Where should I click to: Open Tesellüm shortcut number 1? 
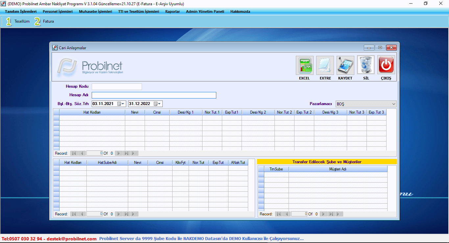(x=18, y=21)
